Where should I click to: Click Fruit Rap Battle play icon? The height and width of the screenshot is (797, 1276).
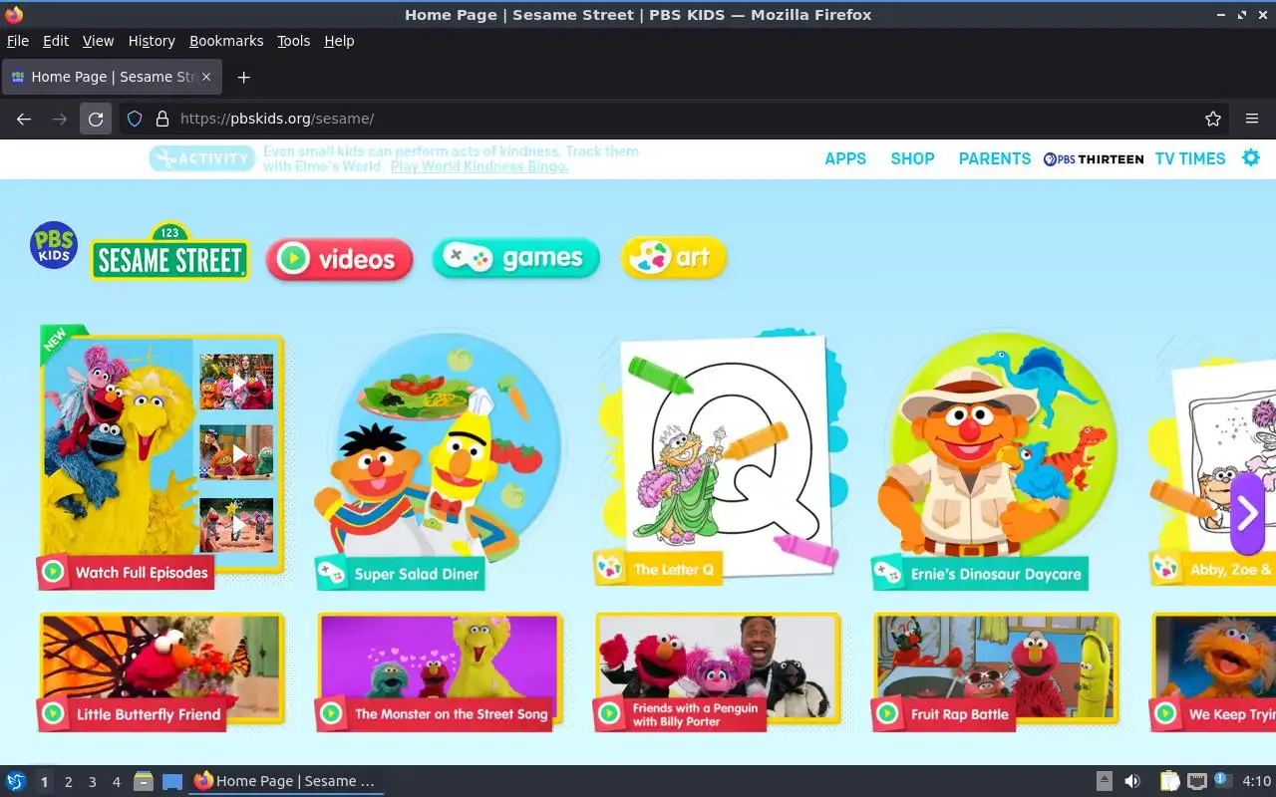pyautogui.click(x=887, y=713)
